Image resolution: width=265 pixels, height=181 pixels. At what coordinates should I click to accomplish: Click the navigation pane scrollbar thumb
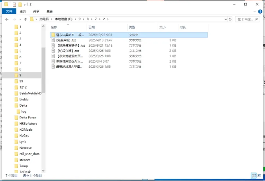(43, 70)
